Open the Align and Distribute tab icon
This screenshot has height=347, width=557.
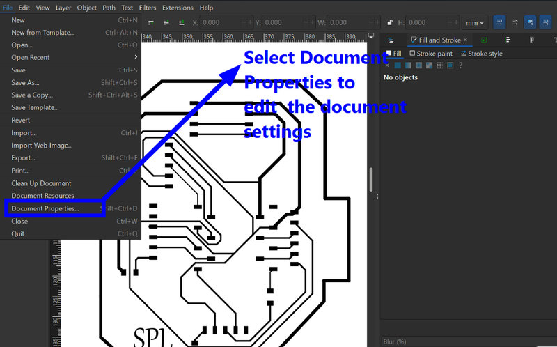coord(508,40)
